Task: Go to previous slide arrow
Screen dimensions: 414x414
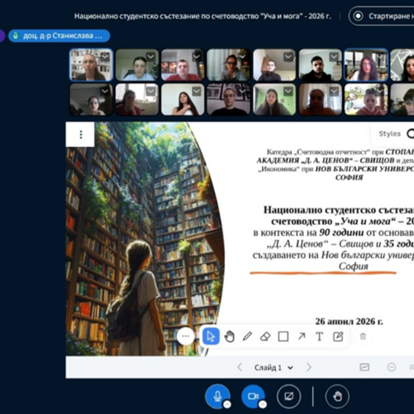Action: coord(240,367)
